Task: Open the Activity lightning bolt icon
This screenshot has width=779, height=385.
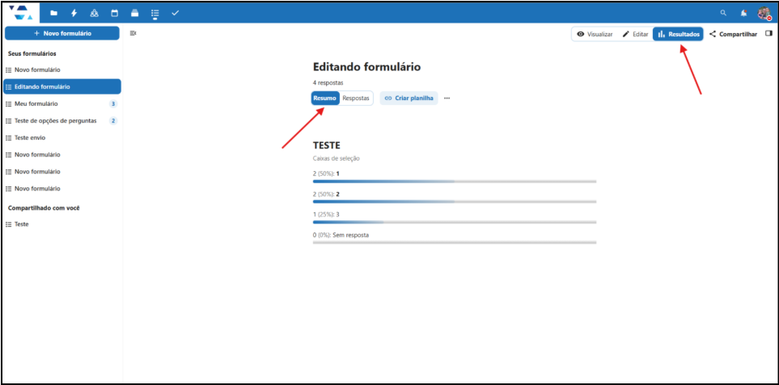Action: click(x=74, y=13)
